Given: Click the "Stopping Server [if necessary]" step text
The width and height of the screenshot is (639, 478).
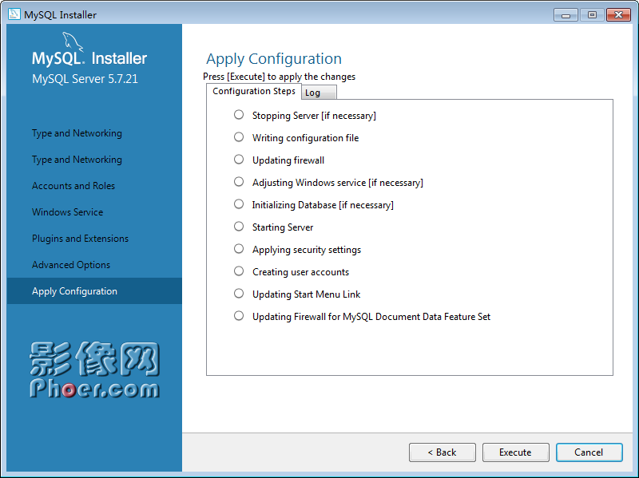Looking at the screenshot, I should click(314, 116).
